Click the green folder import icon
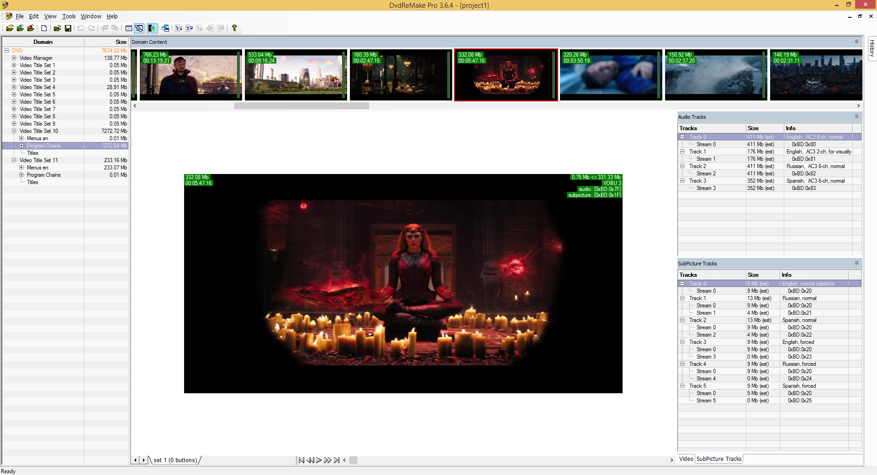The image size is (877, 475). click(x=20, y=28)
